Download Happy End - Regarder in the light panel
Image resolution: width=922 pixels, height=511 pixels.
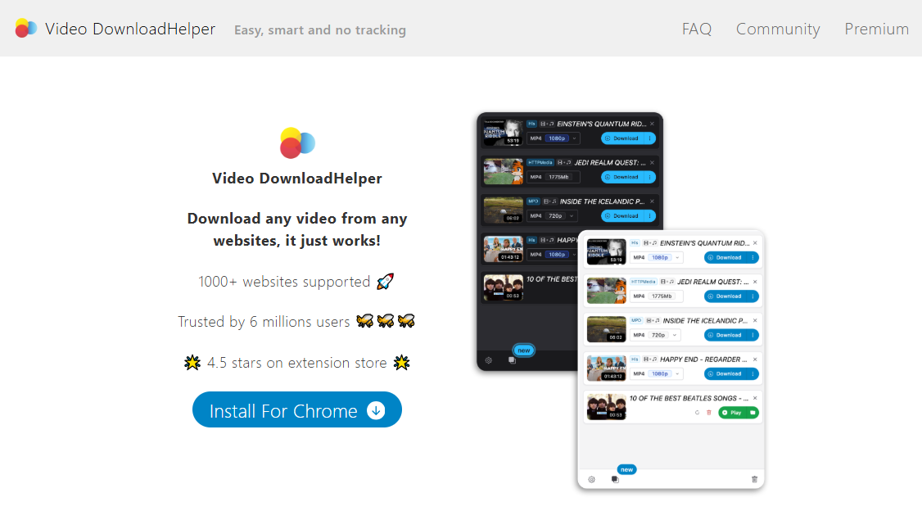[x=725, y=374]
